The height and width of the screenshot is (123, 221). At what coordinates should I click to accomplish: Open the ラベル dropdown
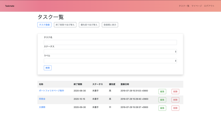110,61
